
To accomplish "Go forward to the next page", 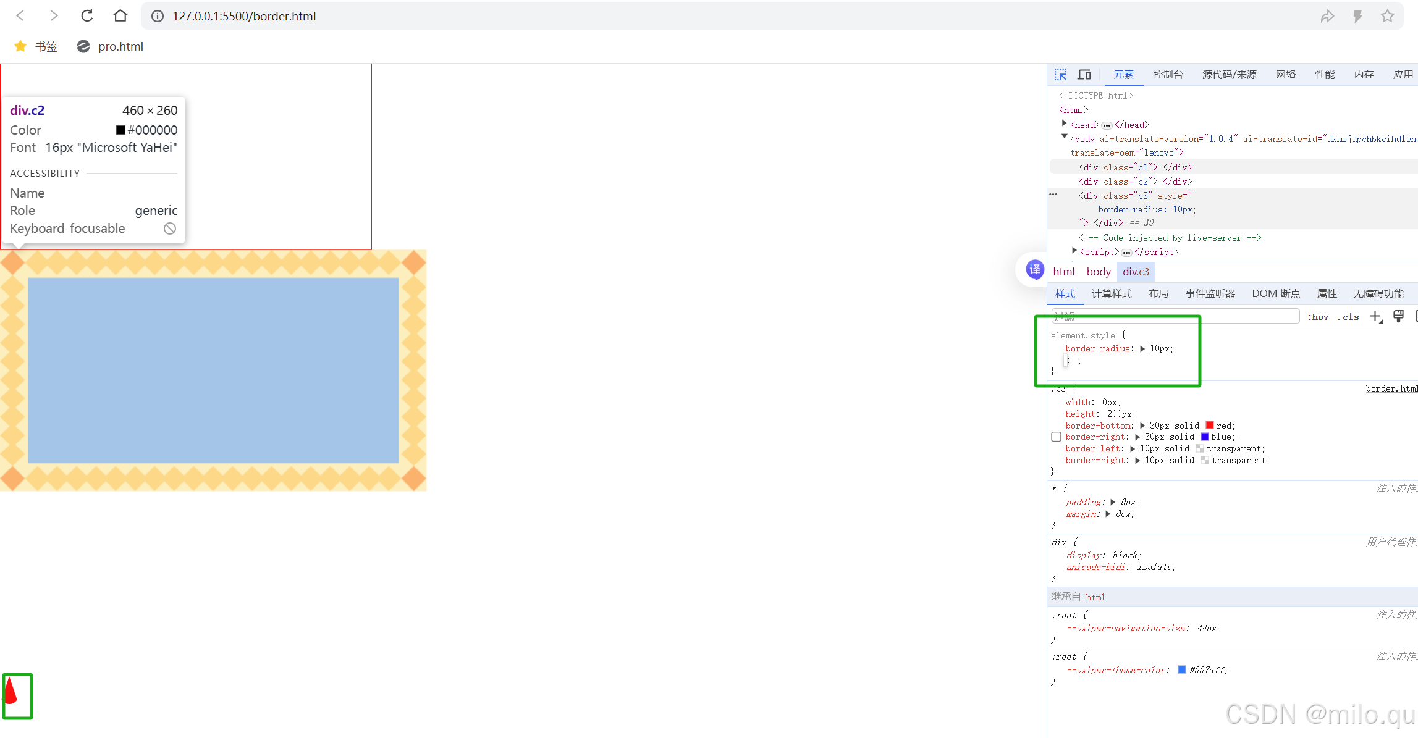I will click(x=54, y=16).
